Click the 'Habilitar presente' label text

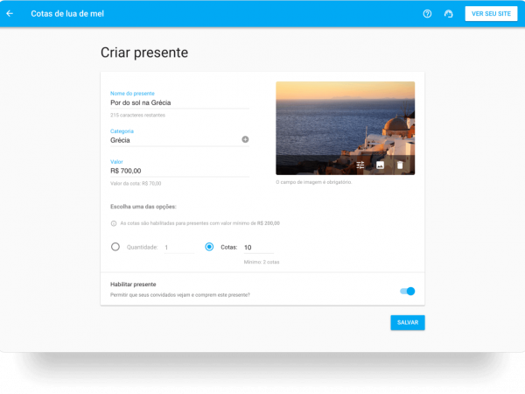pyautogui.click(x=133, y=284)
